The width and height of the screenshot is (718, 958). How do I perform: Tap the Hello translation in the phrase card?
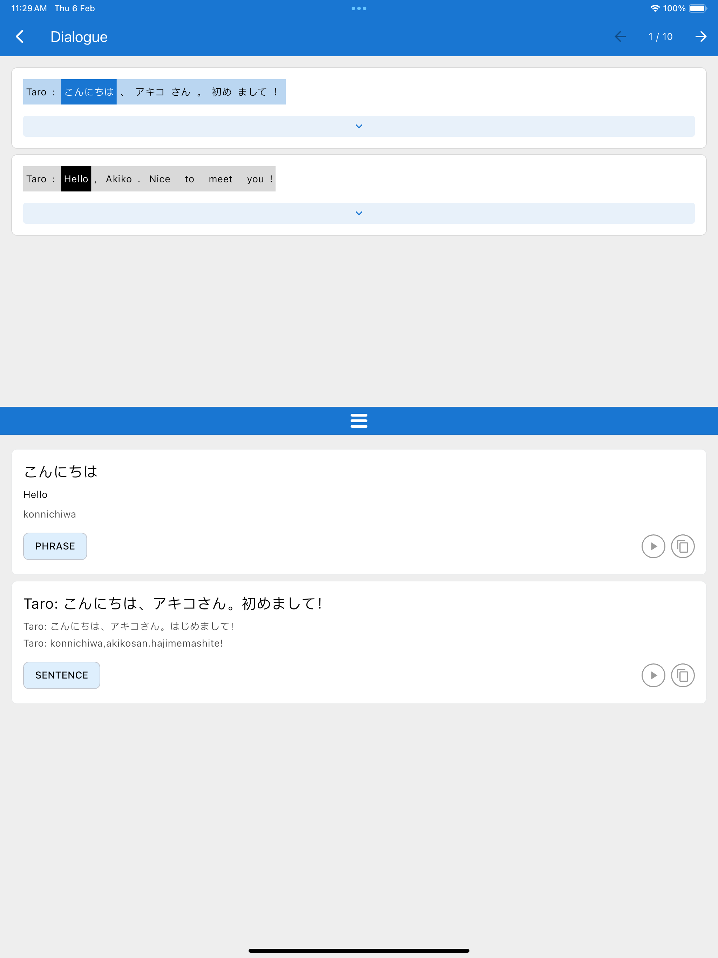[x=35, y=494]
